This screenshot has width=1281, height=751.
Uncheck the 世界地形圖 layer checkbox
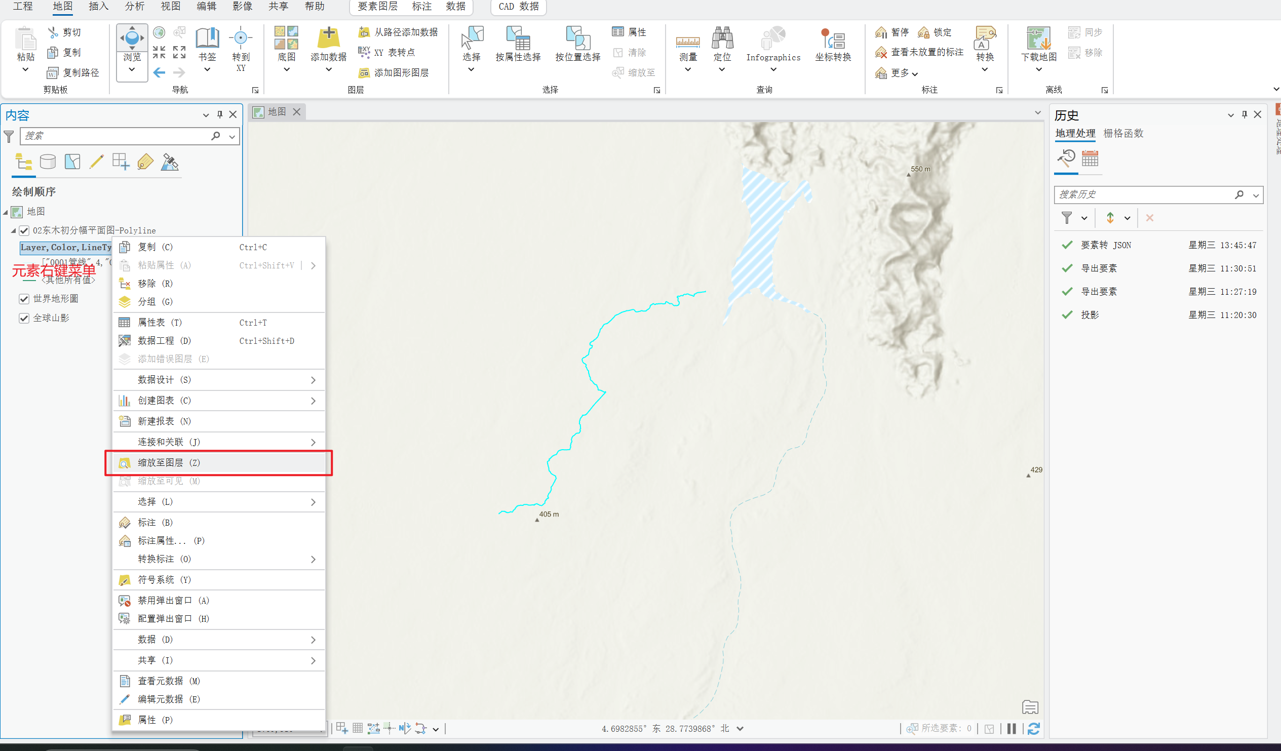coord(24,299)
